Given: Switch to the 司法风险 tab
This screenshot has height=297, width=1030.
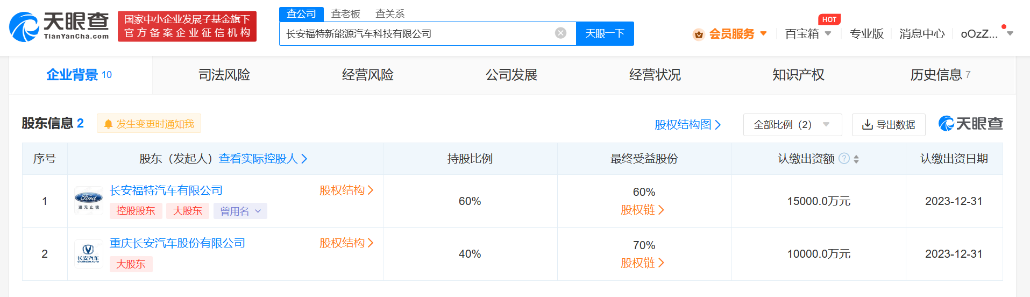Looking at the screenshot, I should [x=224, y=75].
